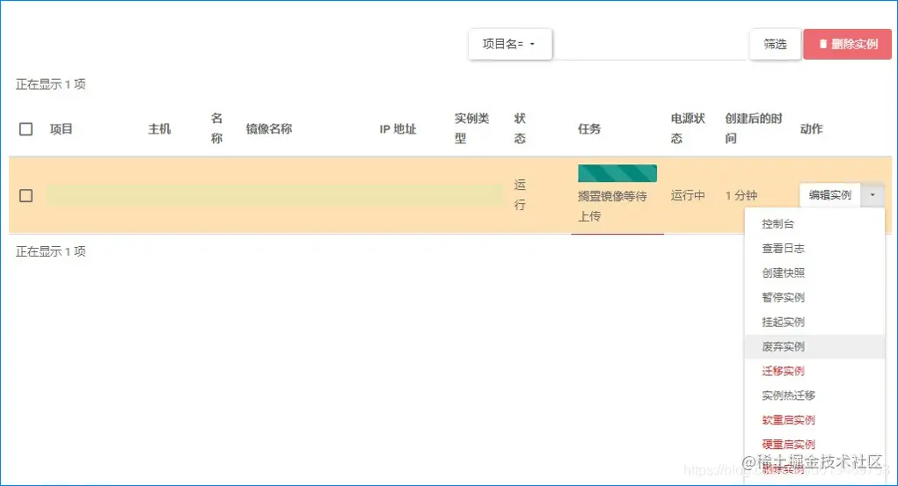Screen dimensions: 898x486
Task: Click the green task progress bar
Action: pos(617,173)
